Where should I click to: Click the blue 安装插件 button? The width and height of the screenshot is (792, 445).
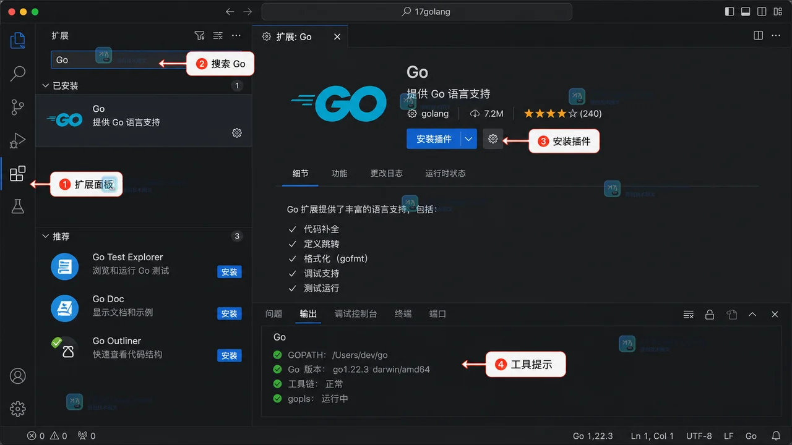pos(434,139)
